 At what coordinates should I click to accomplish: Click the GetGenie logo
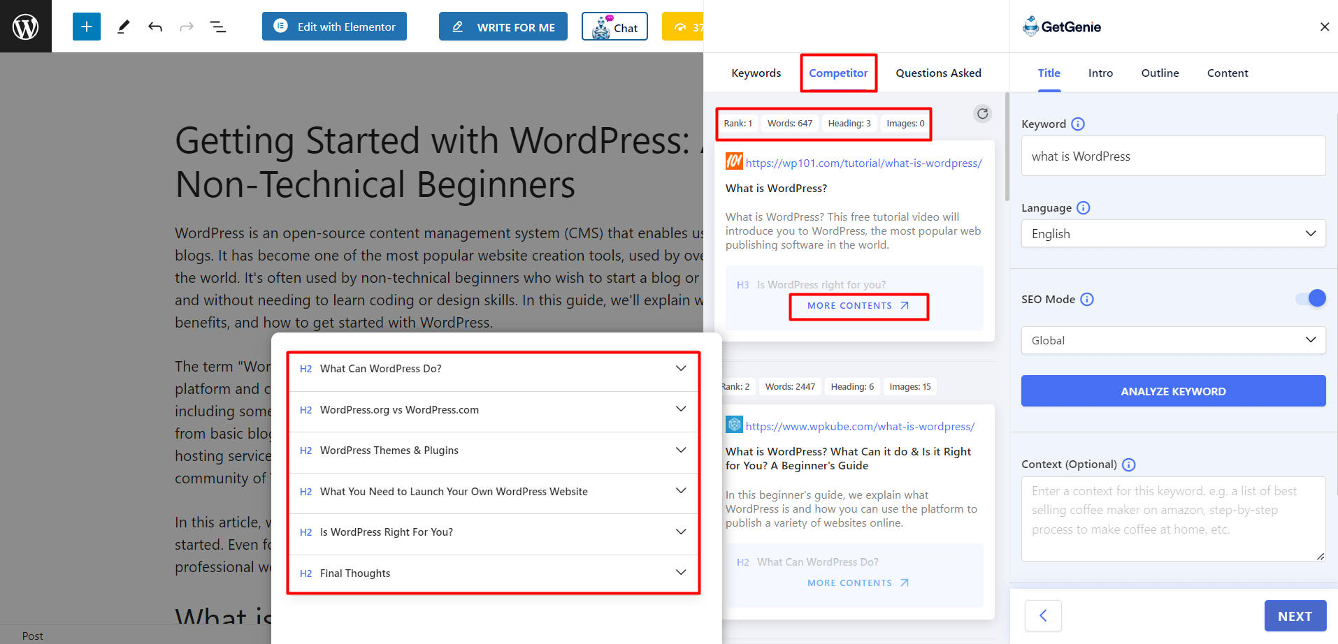pos(1062,27)
